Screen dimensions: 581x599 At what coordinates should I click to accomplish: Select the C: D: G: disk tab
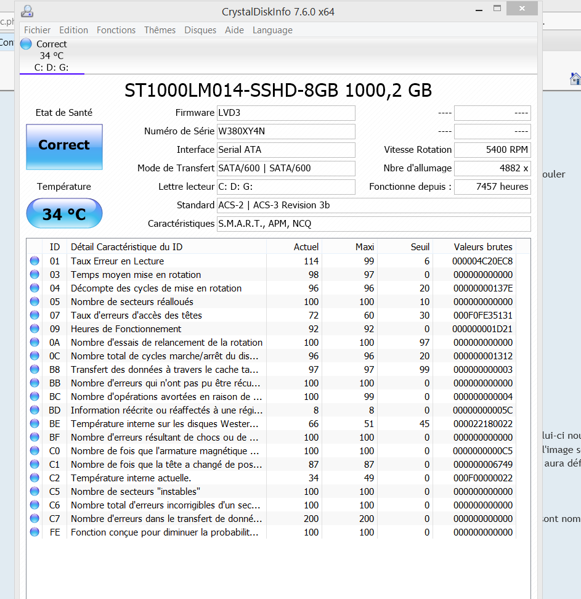pyautogui.click(x=52, y=67)
